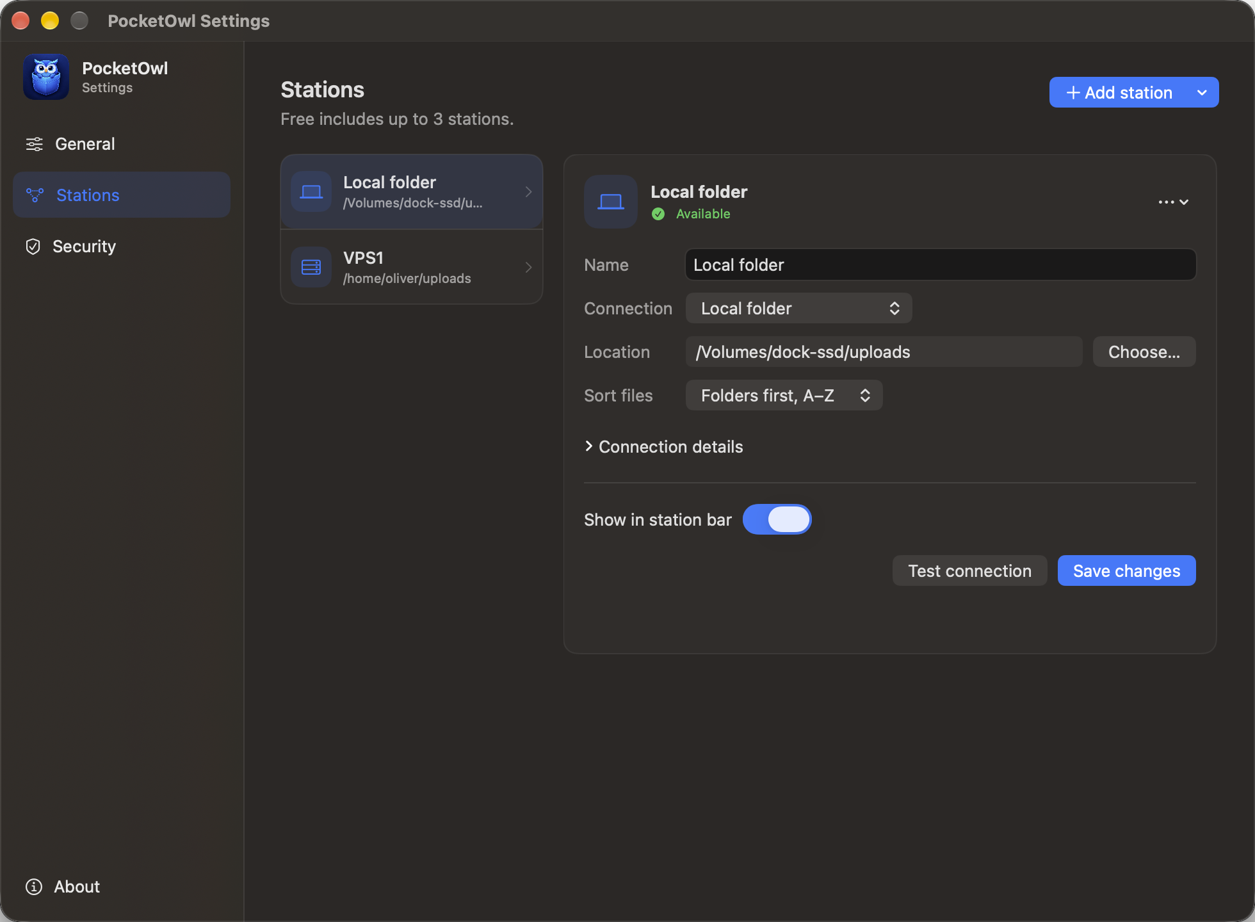Click the server icon in VPS1 row

point(311,267)
